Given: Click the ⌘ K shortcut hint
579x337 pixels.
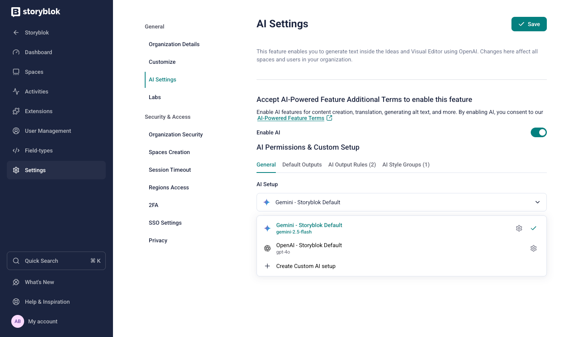Looking at the screenshot, I should pyautogui.click(x=95, y=261).
